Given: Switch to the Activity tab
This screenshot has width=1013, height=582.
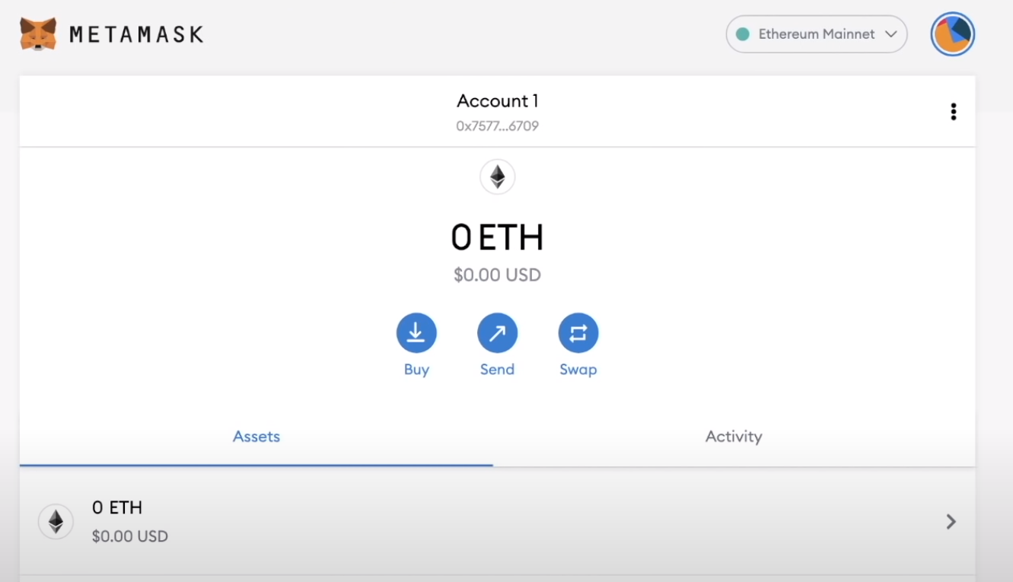Looking at the screenshot, I should pos(733,437).
